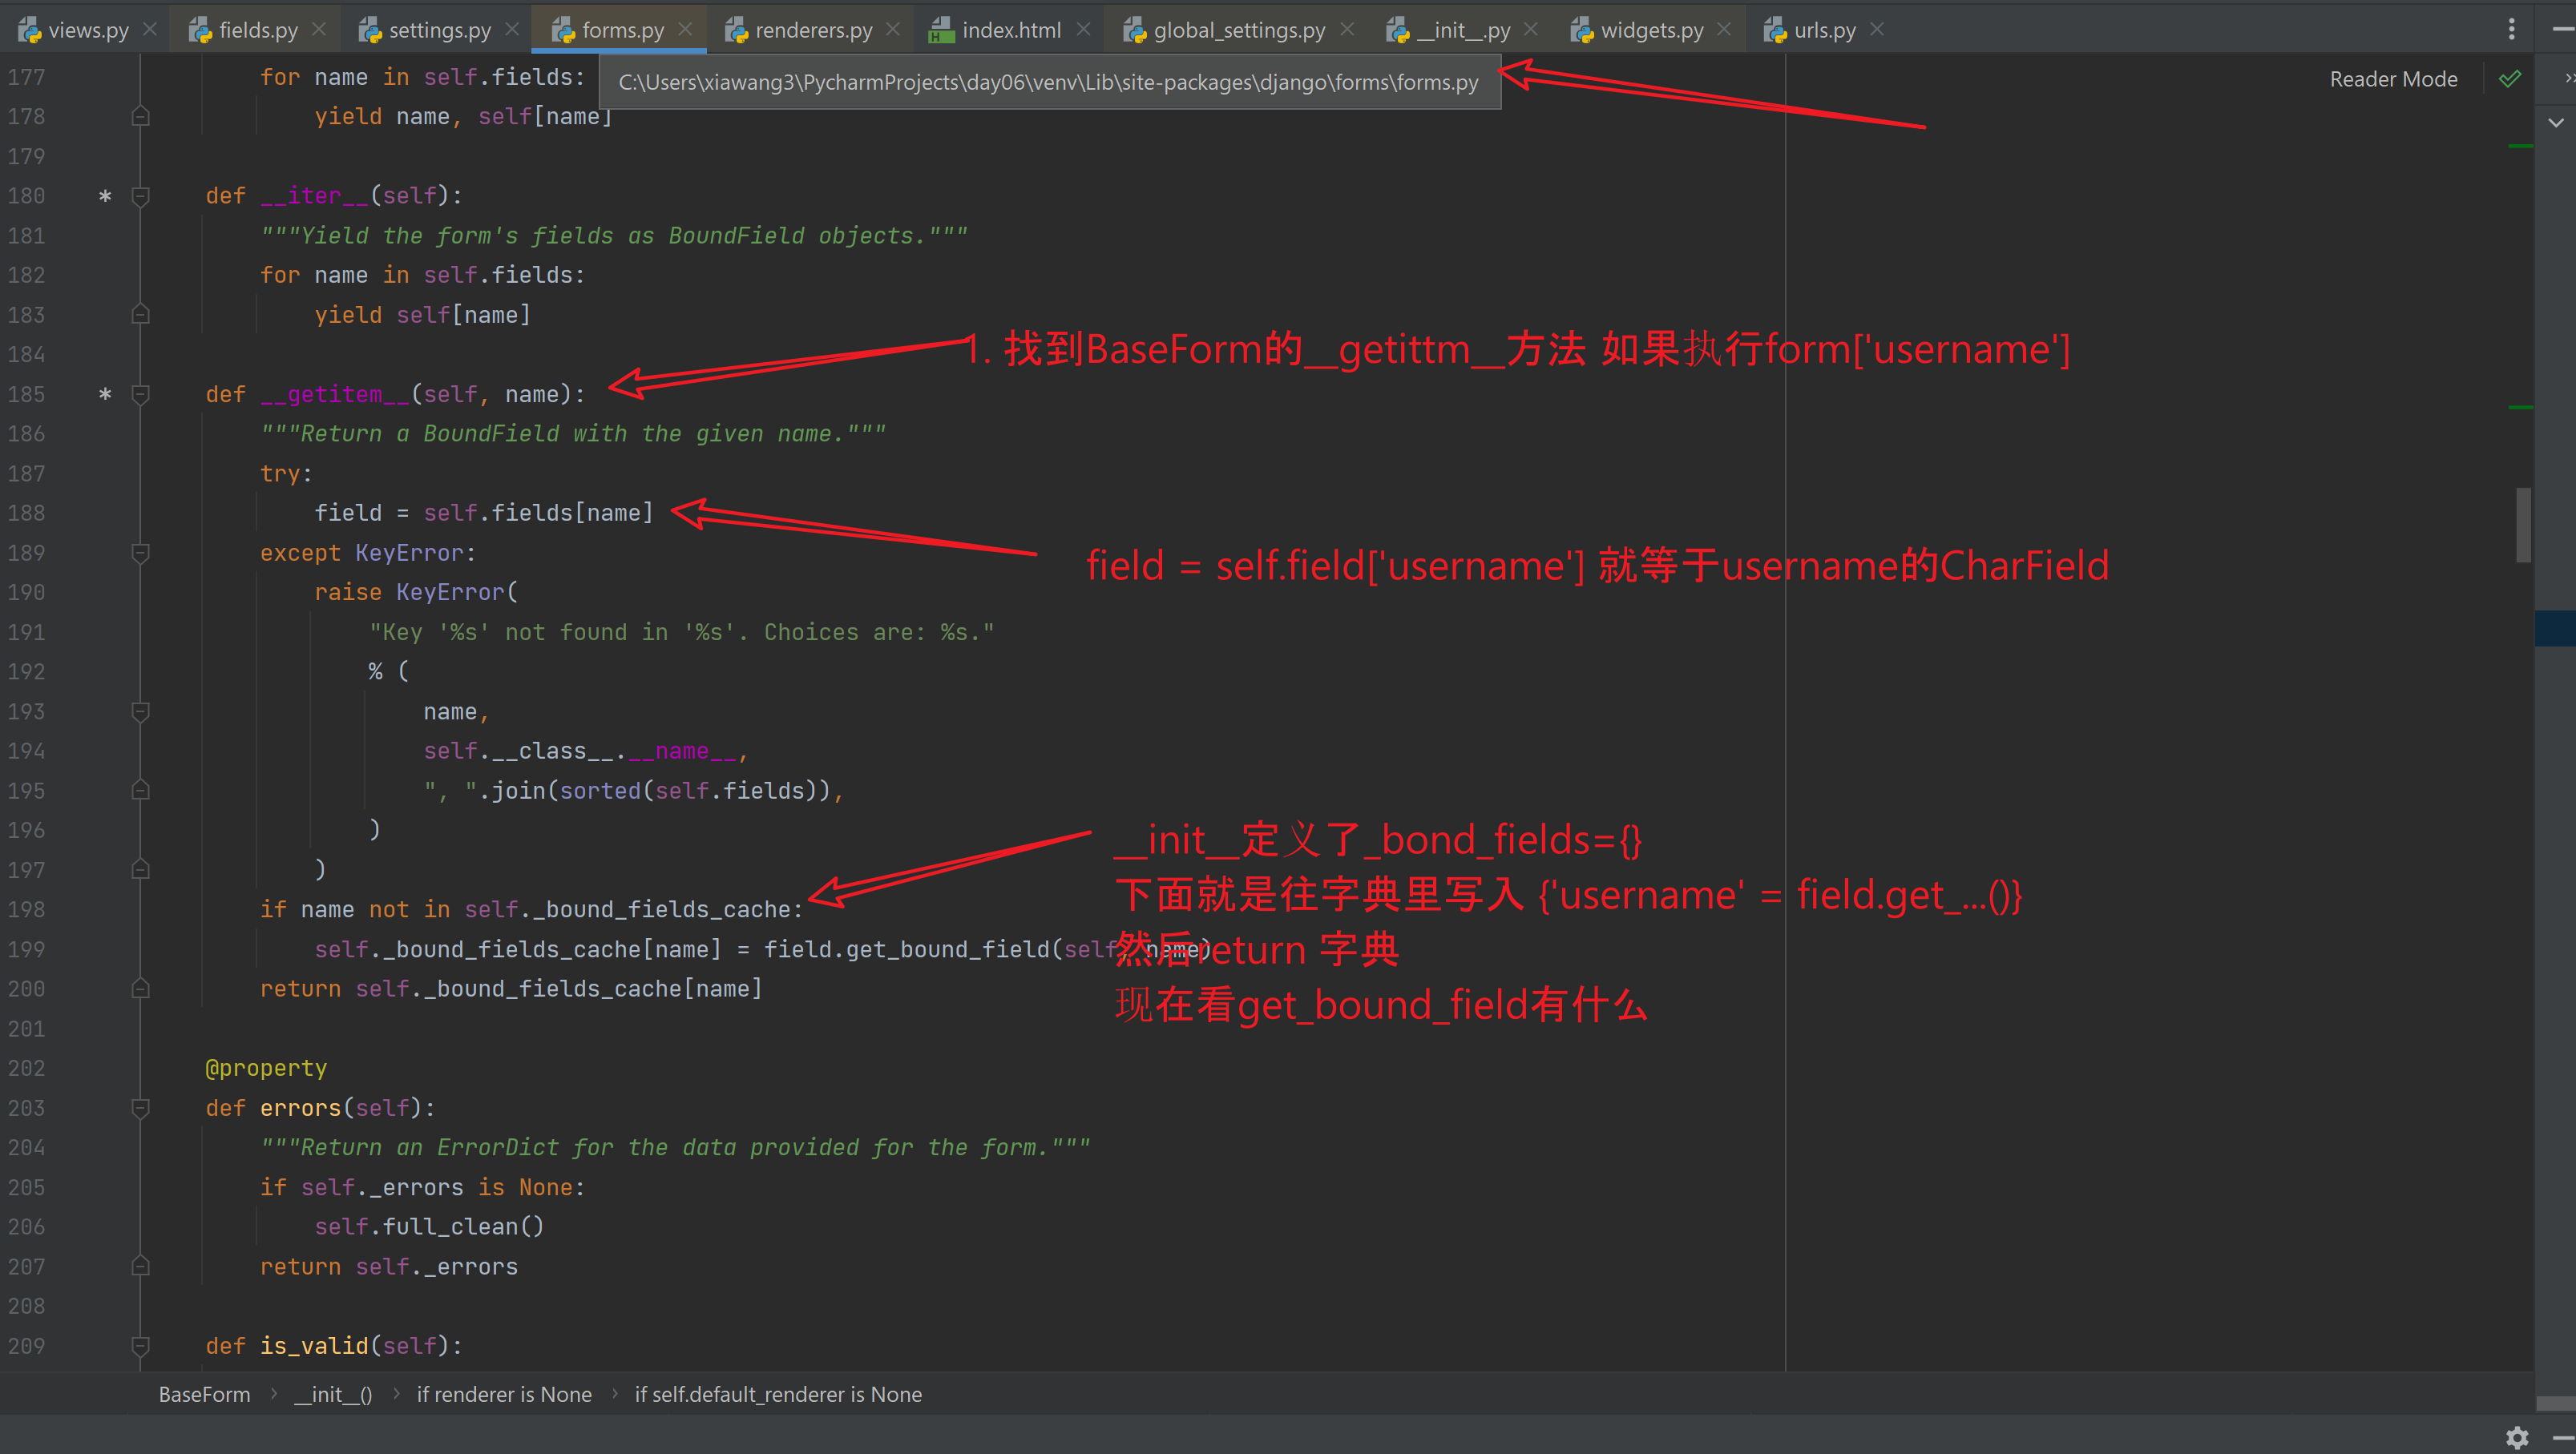Click override marker beside __getitem__ line
This screenshot has width=2576, height=1454.
point(105,395)
